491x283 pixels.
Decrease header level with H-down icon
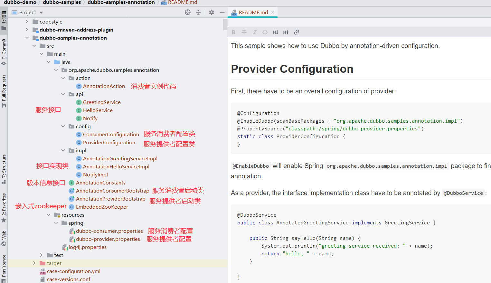click(276, 32)
